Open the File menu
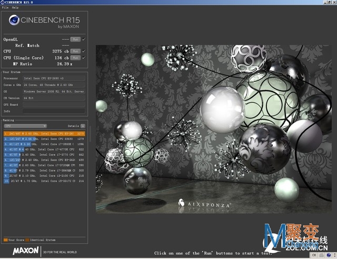 point(5,7)
